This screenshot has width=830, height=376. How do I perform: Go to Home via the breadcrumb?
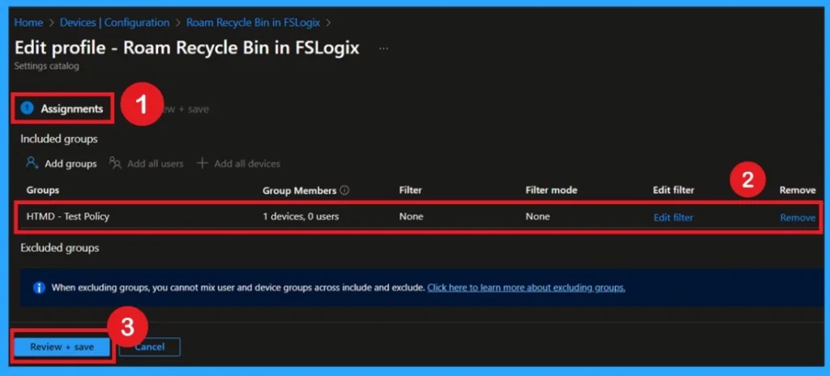click(28, 23)
